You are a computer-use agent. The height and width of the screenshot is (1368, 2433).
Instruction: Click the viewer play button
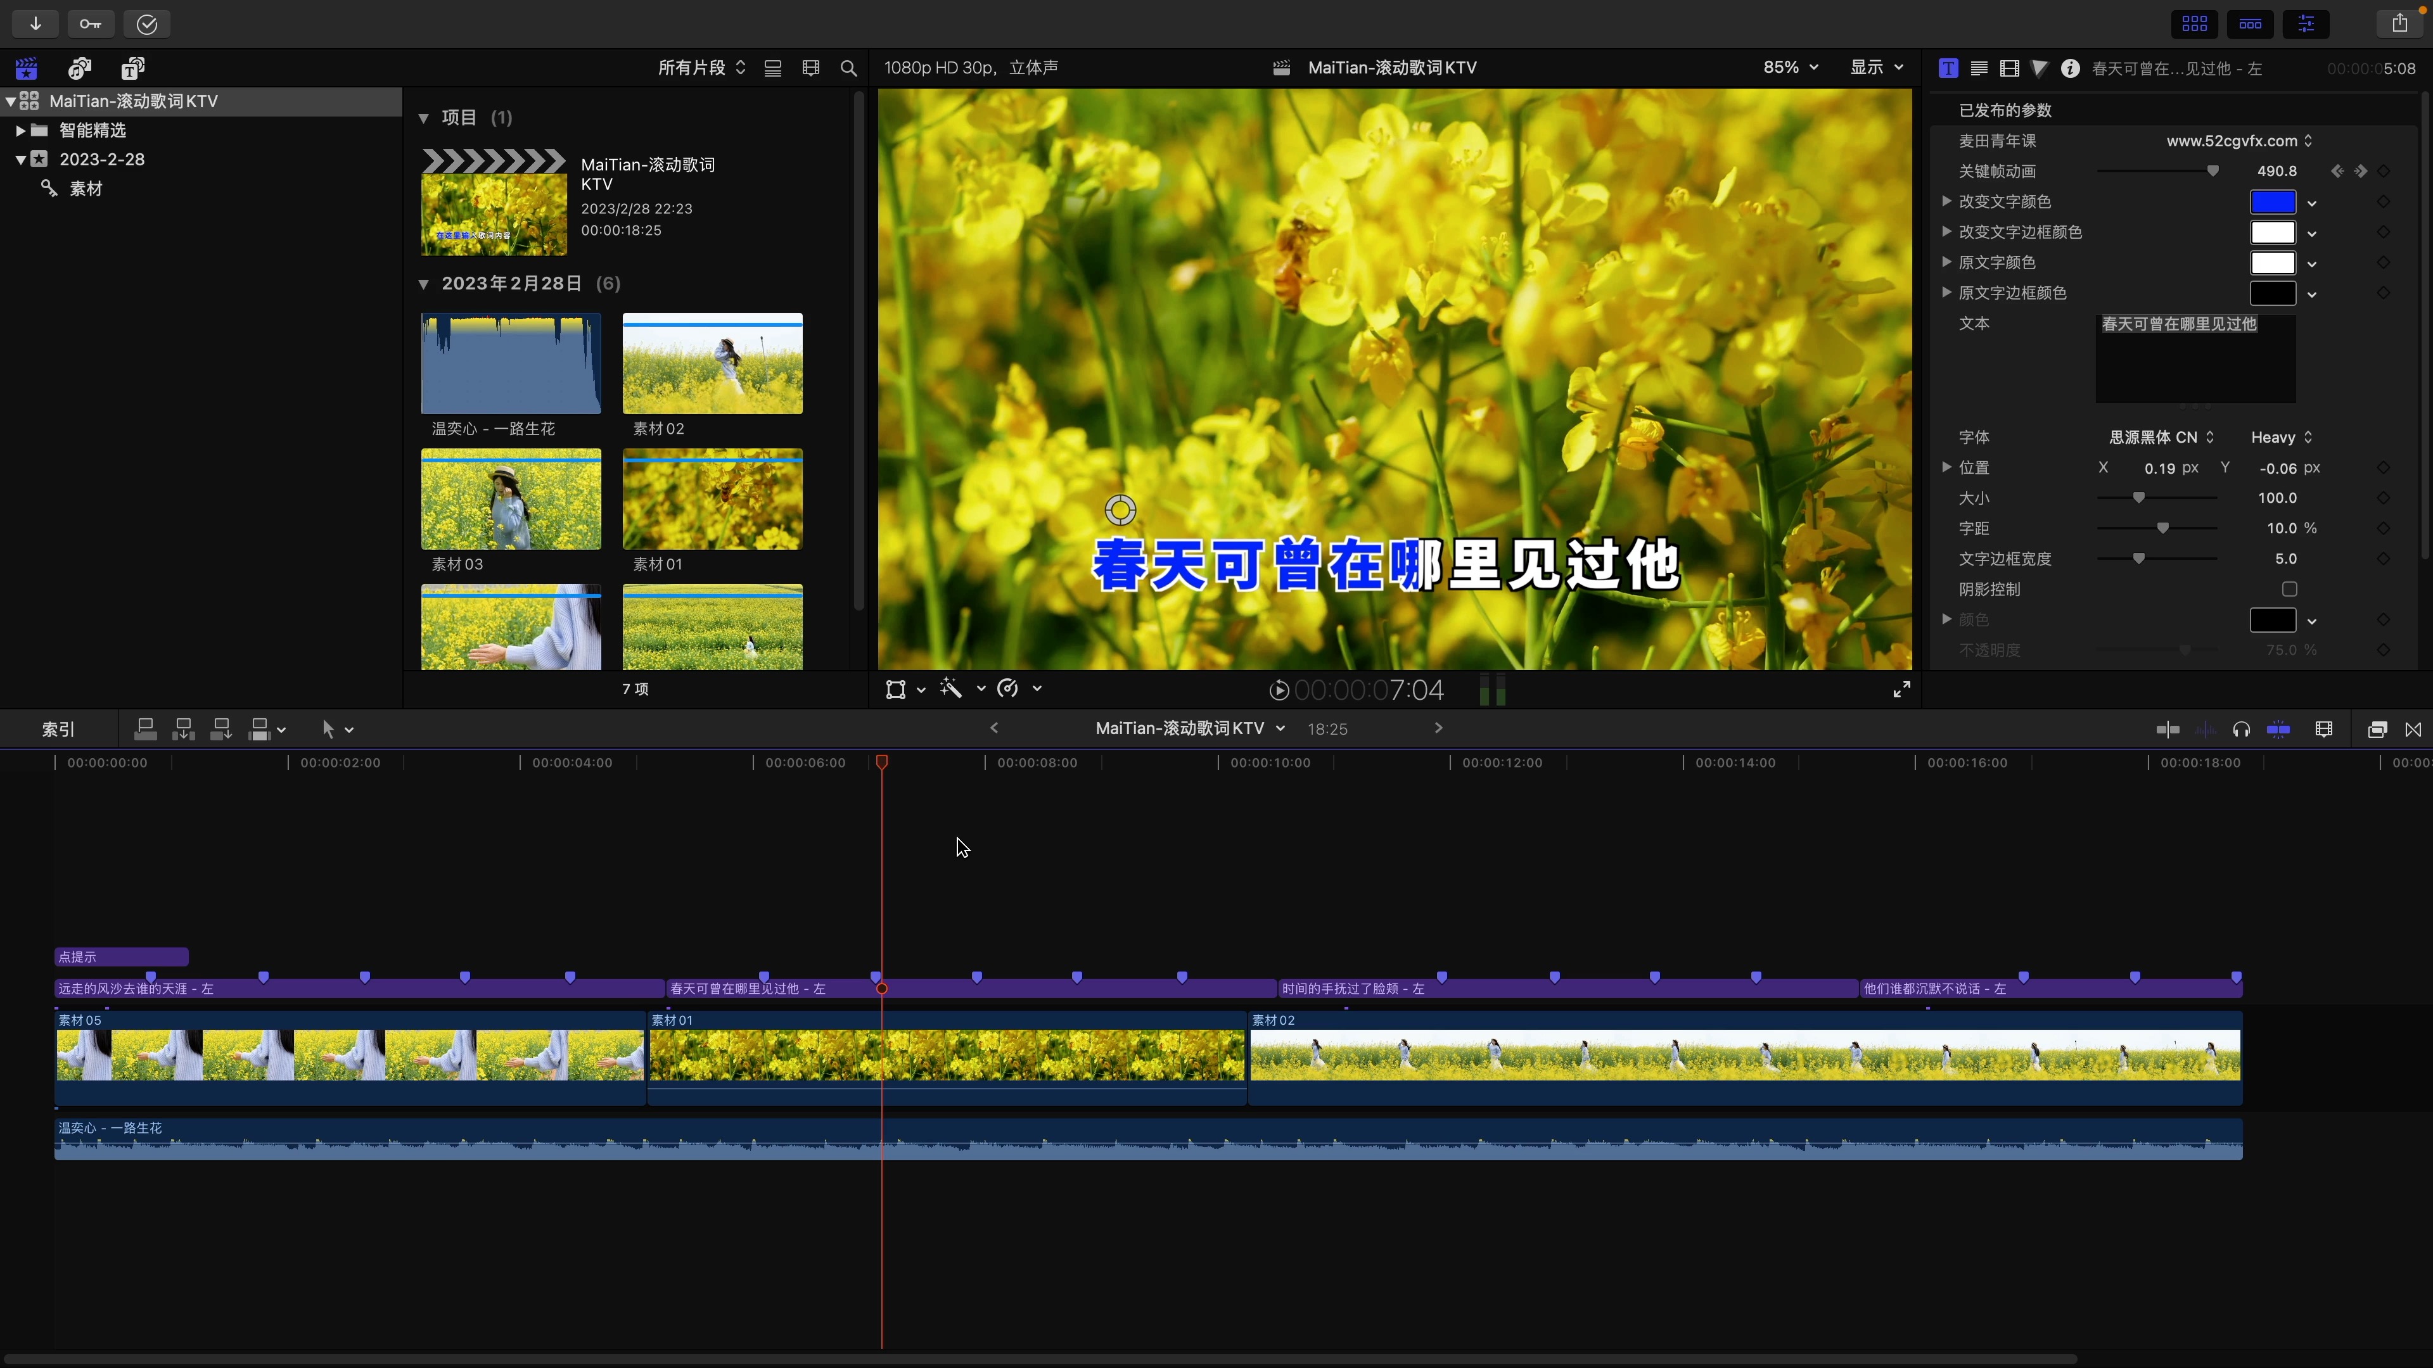coord(1279,691)
